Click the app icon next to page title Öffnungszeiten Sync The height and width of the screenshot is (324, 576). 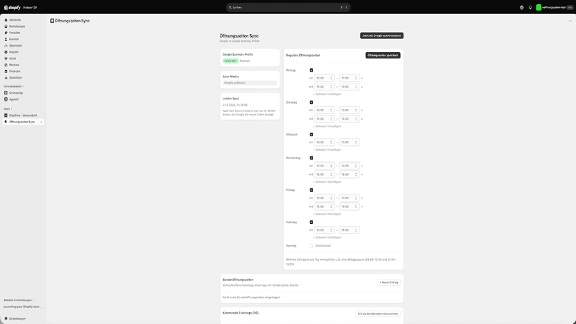(52, 21)
